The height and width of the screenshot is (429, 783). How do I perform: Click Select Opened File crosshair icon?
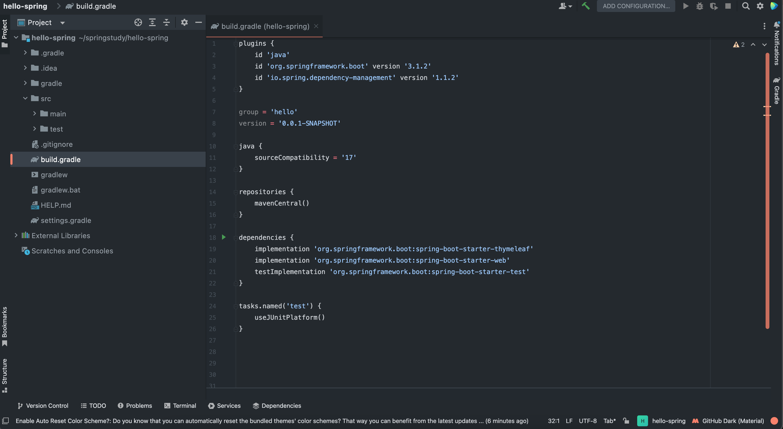(138, 23)
